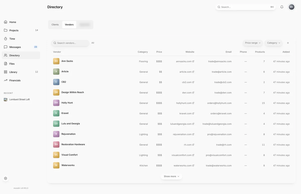Sort by the Vendor column header
This screenshot has height=194, width=301.
tap(57, 52)
